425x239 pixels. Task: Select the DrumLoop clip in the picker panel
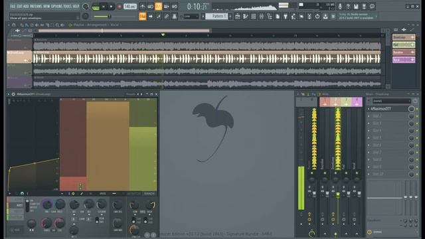[x=404, y=37]
